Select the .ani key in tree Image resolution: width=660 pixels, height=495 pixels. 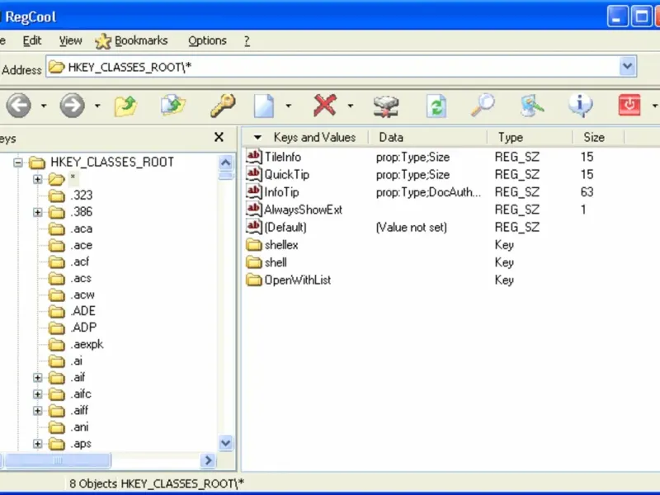coord(79,427)
